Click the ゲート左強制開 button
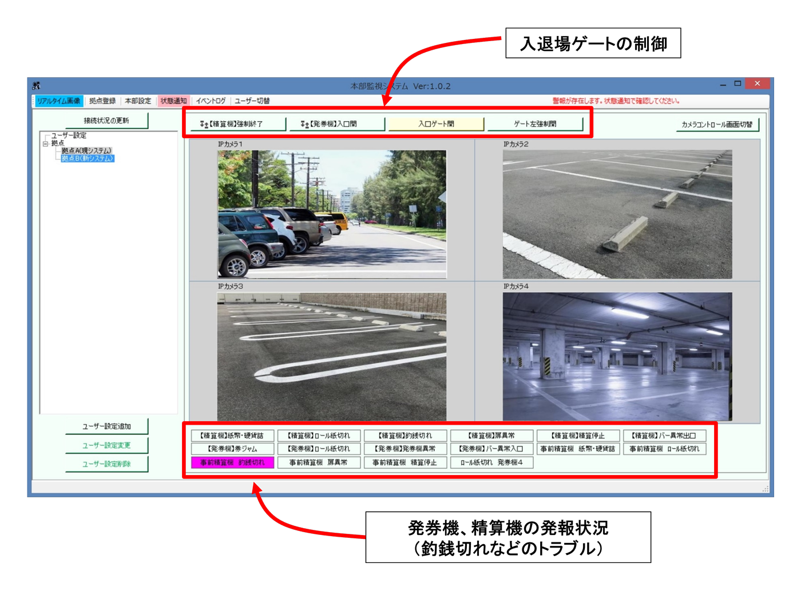Viewport: 801px width, 595px height. coord(535,124)
